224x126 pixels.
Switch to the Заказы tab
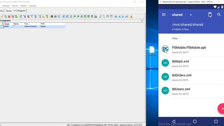point(8,11)
